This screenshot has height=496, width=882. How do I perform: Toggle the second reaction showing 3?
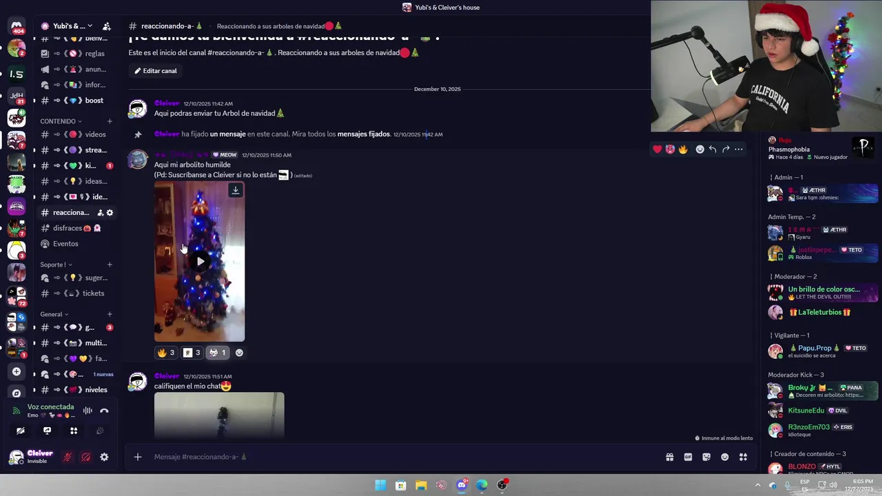[x=192, y=353]
